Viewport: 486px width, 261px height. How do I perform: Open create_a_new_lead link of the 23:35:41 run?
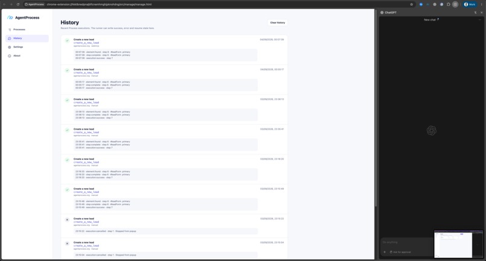86,133
